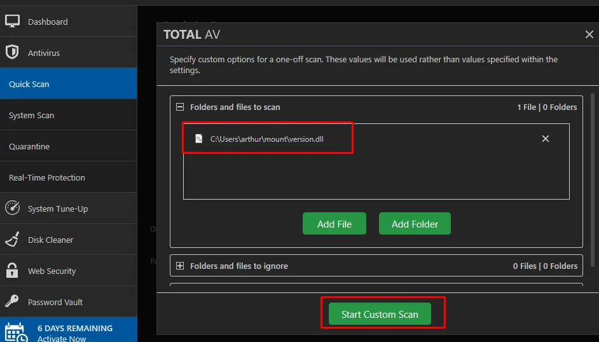The image size is (599, 342).
Task: Open Real-Time Protection
Action: tap(69, 177)
